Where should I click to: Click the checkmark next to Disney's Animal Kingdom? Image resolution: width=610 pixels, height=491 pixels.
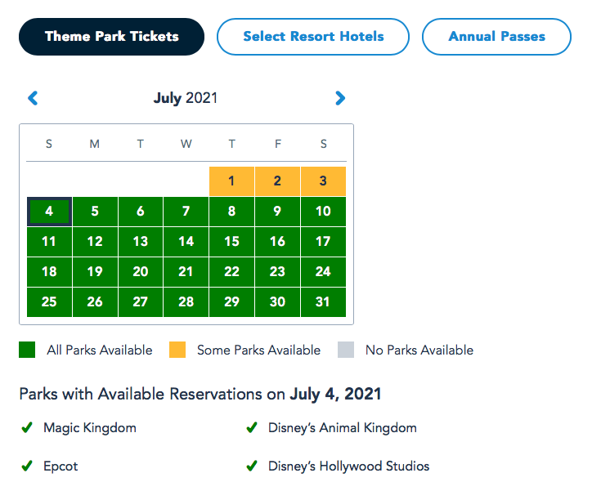(x=252, y=427)
